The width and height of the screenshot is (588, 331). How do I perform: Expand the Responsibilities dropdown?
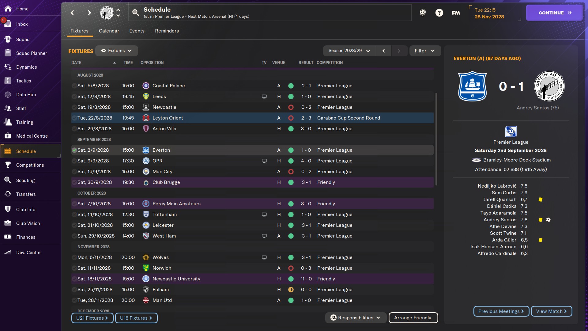pos(355,318)
